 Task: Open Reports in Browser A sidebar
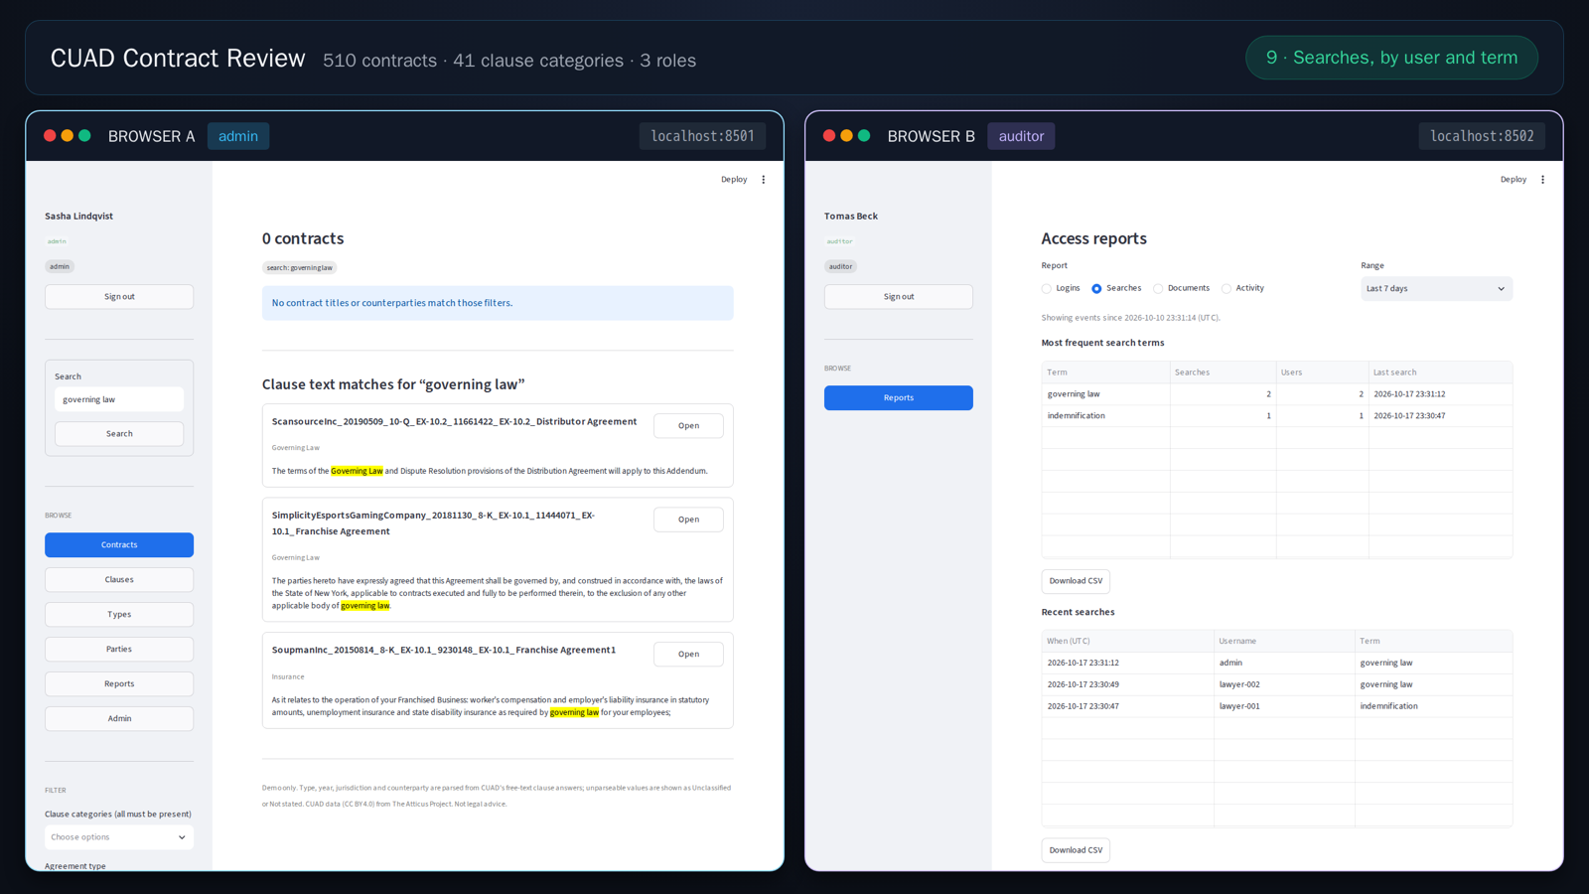coord(119,684)
